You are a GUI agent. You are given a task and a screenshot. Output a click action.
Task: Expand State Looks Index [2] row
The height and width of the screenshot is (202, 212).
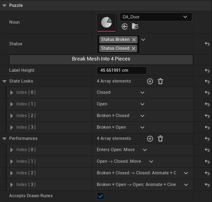tap(12, 116)
